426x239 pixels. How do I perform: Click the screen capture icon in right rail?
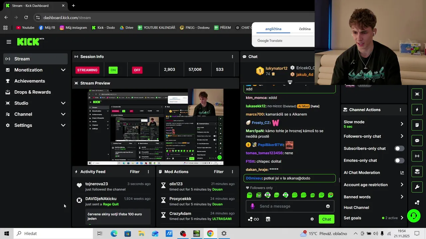[417, 94]
